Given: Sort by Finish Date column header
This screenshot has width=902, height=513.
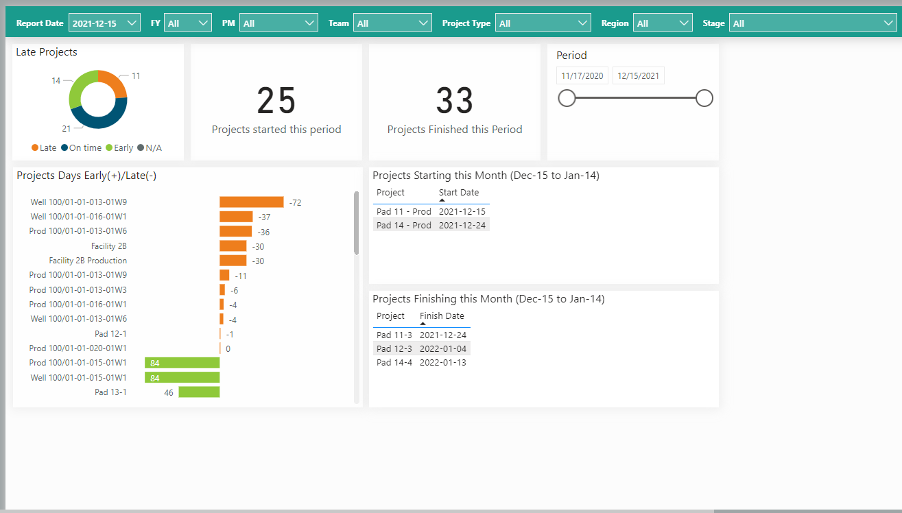Looking at the screenshot, I should pyautogui.click(x=442, y=316).
